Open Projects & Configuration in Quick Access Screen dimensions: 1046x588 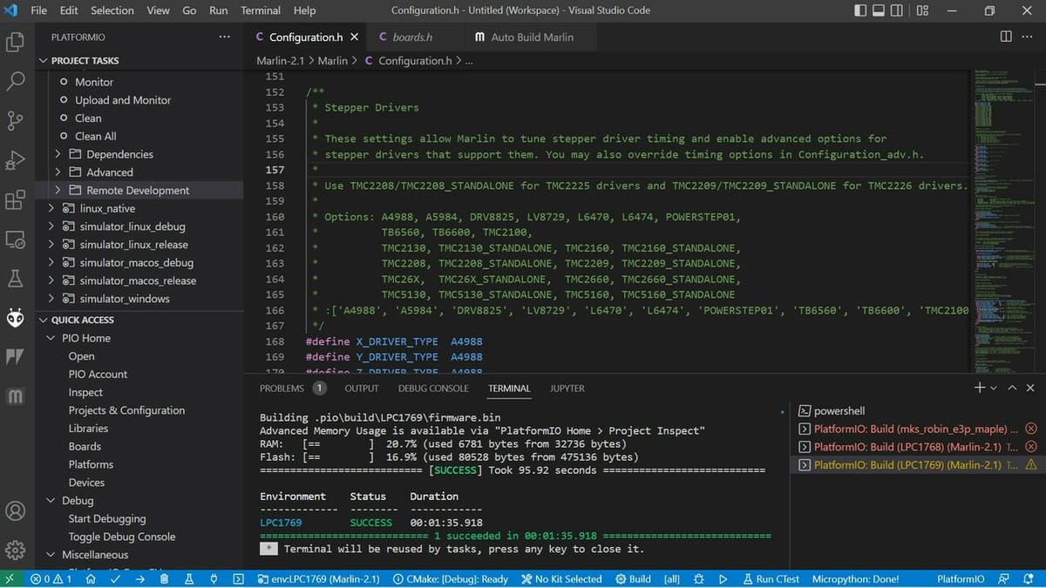[126, 410]
